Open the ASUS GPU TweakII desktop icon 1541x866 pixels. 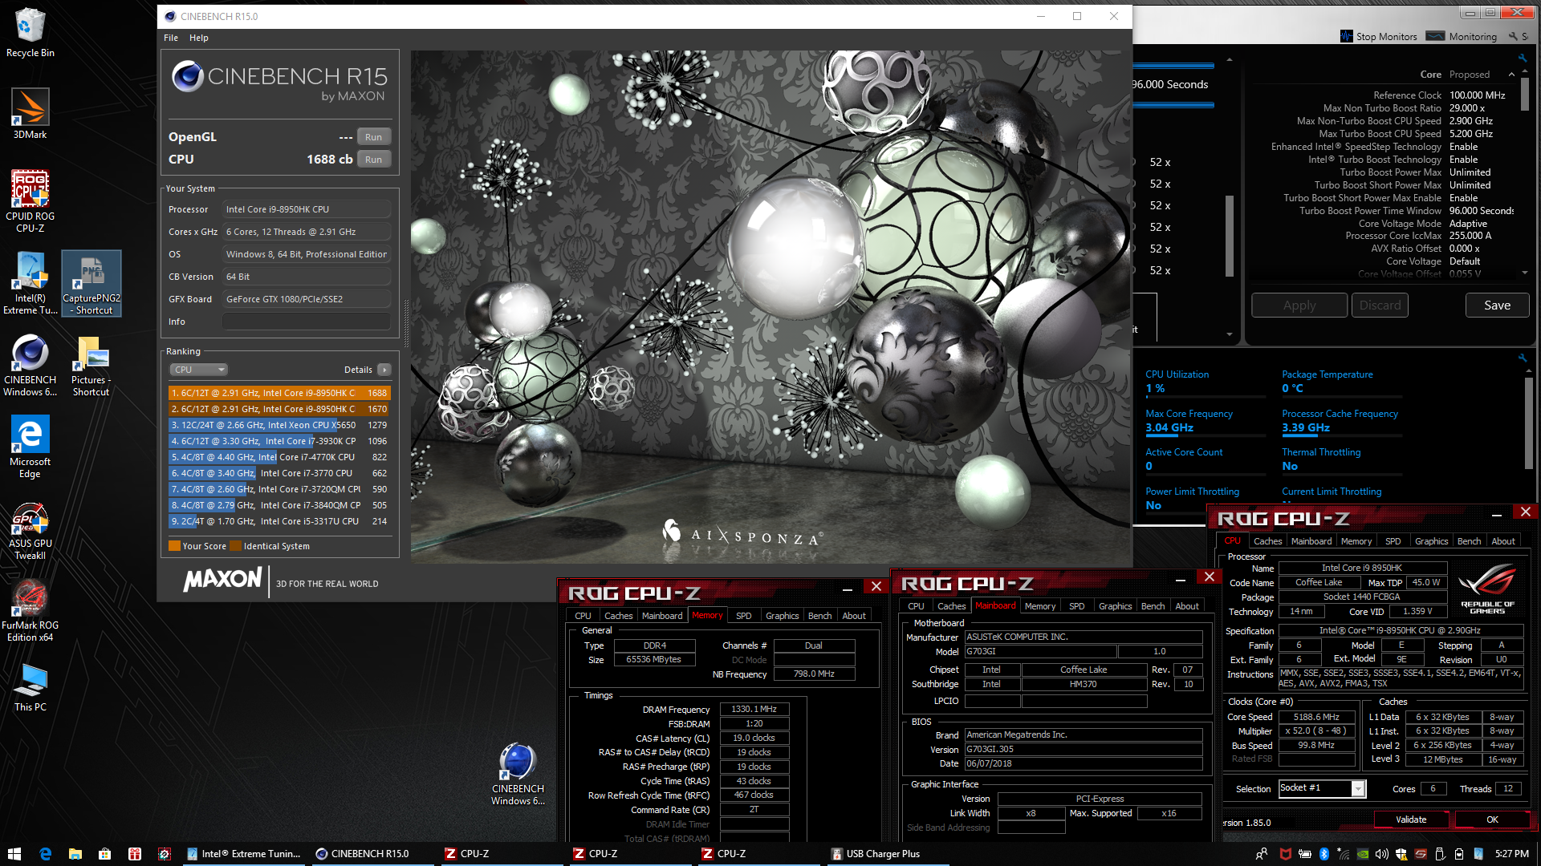[x=30, y=529]
